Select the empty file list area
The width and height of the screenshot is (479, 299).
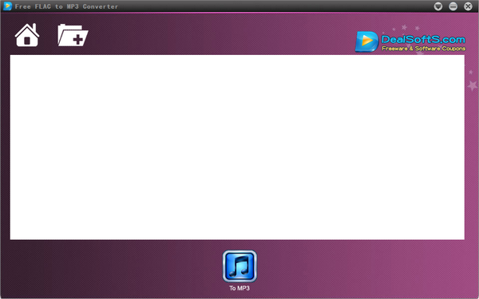point(237,147)
